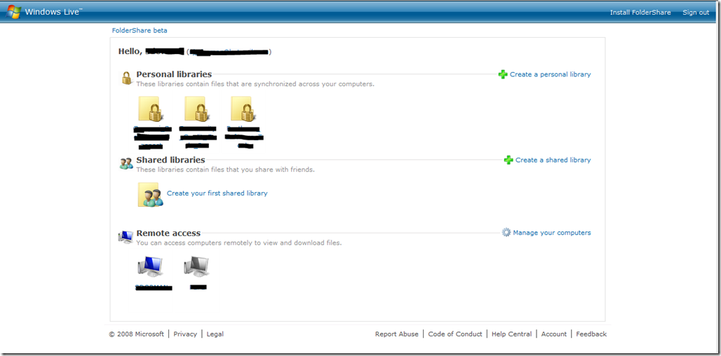This screenshot has width=721, height=356.
Task: Click the people icon beside Shared libraries
Action: pyautogui.click(x=126, y=163)
